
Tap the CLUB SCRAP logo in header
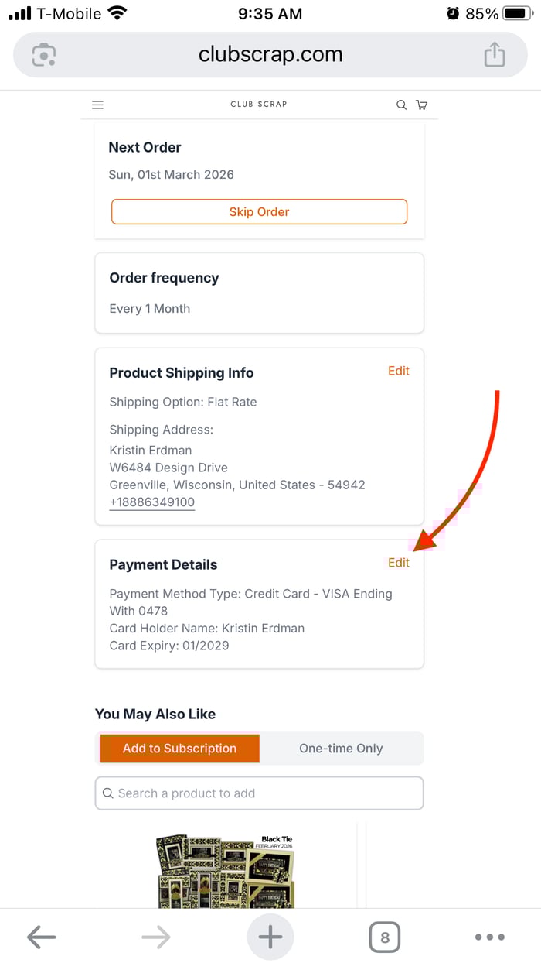pos(258,105)
